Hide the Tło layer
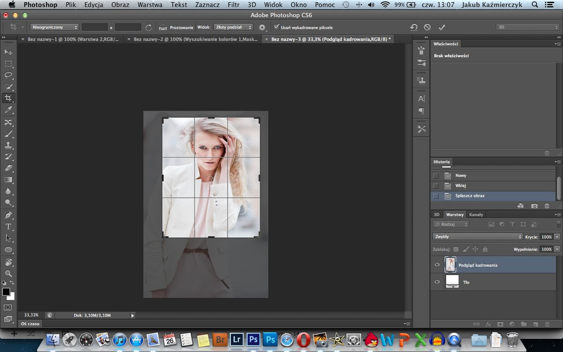The width and height of the screenshot is (563, 352). [437, 282]
